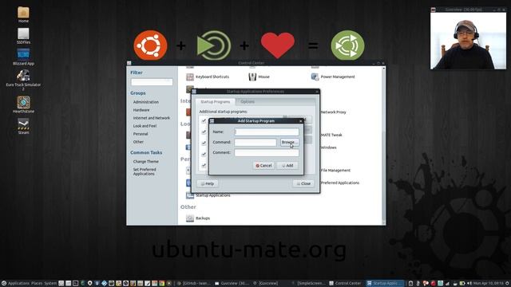Open Power Management in Control Center
511x287 pixels.
[333, 77]
